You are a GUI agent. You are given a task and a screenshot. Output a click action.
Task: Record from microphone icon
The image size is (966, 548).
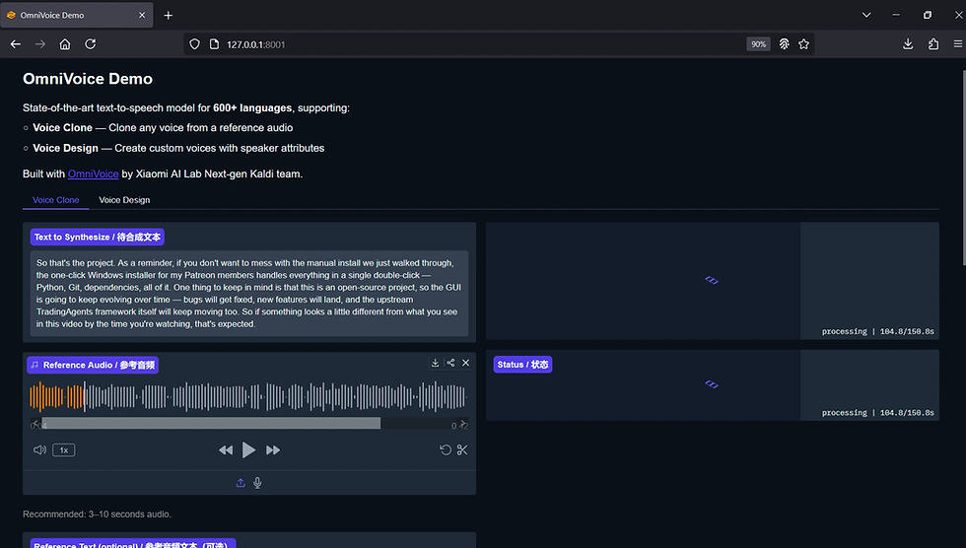pos(257,483)
